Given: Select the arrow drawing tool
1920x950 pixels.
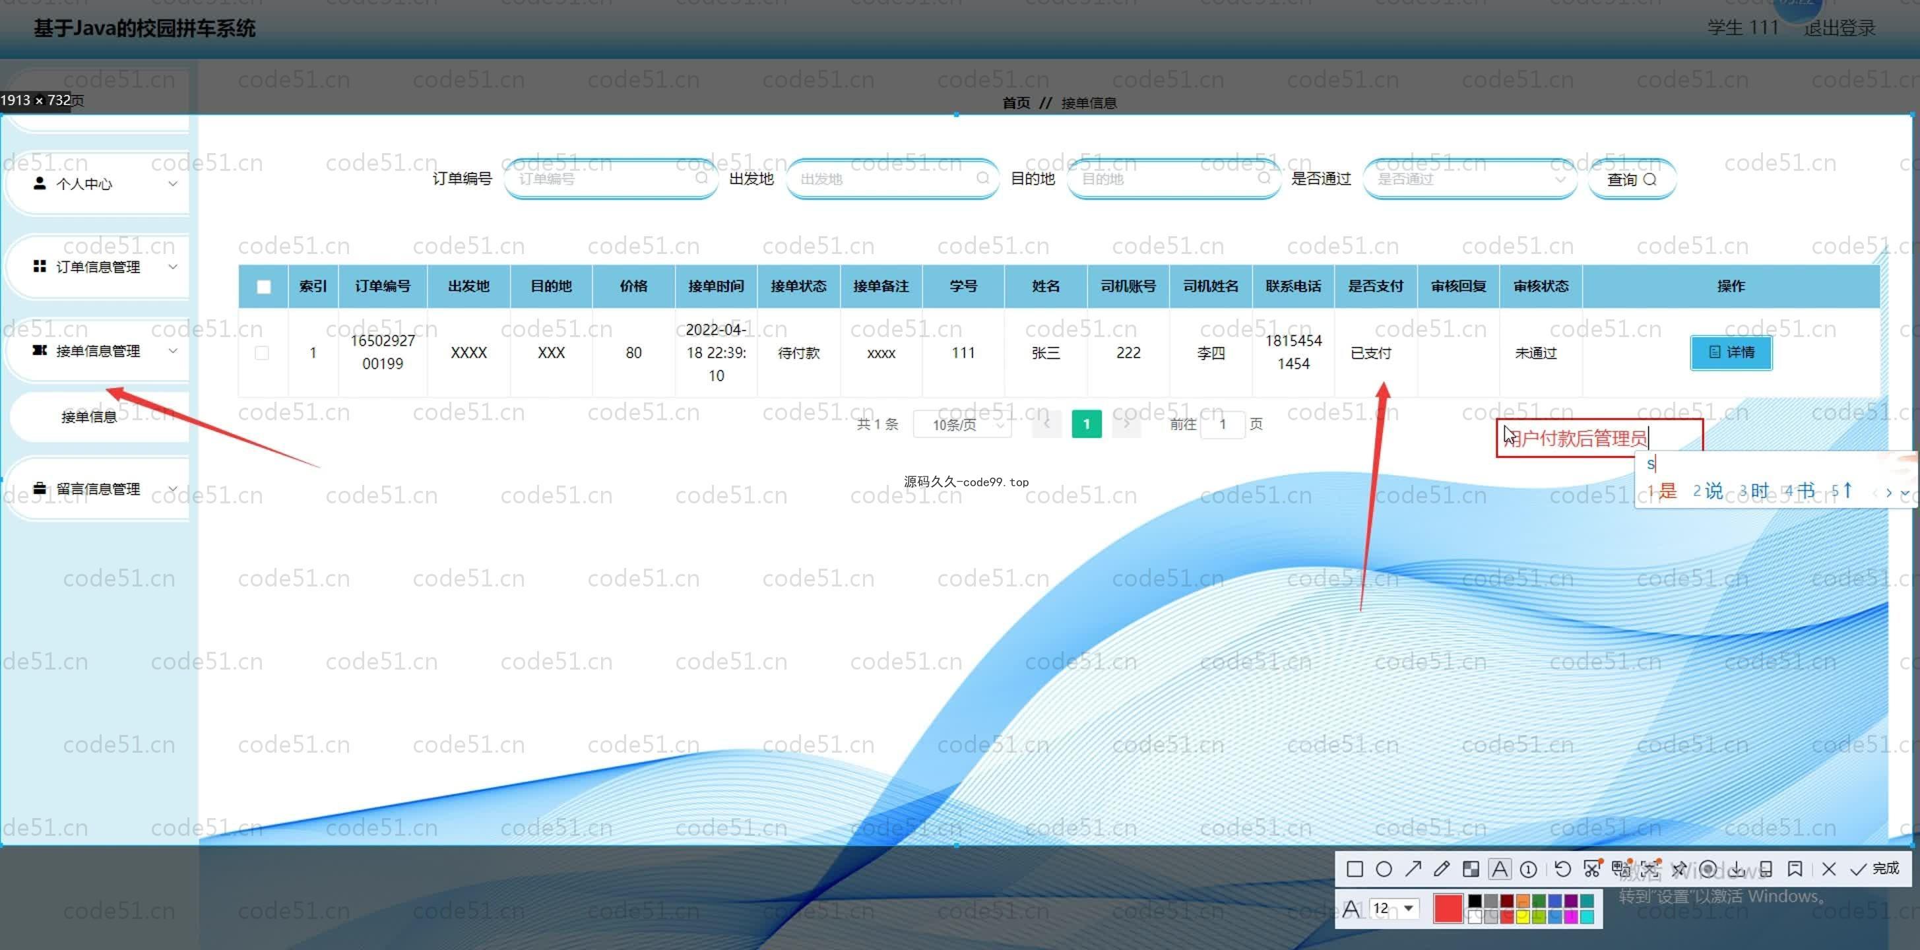Looking at the screenshot, I should (1413, 869).
